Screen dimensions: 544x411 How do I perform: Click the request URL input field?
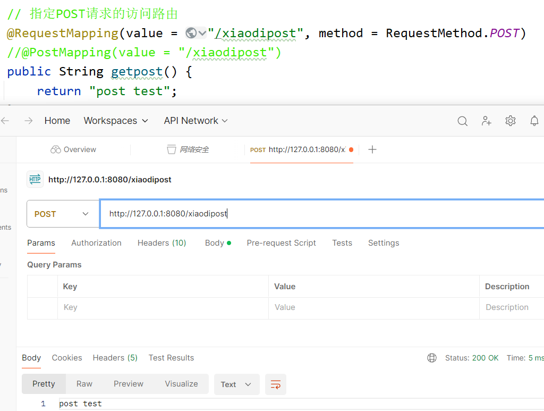(321, 214)
